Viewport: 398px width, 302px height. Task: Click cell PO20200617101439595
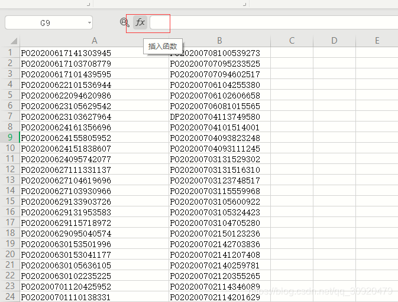[x=95, y=74]
